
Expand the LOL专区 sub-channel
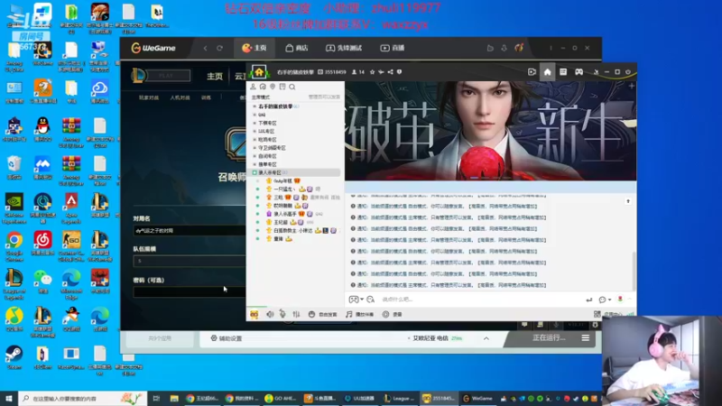click(x=266, y=131)
